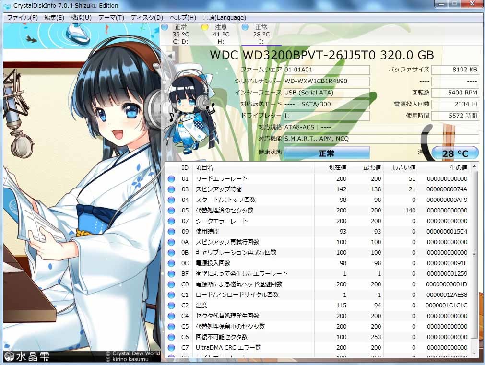This screenshot has width=485, height=365.
Task: Click the 28 °C temperature button
Action: point(455,153)
